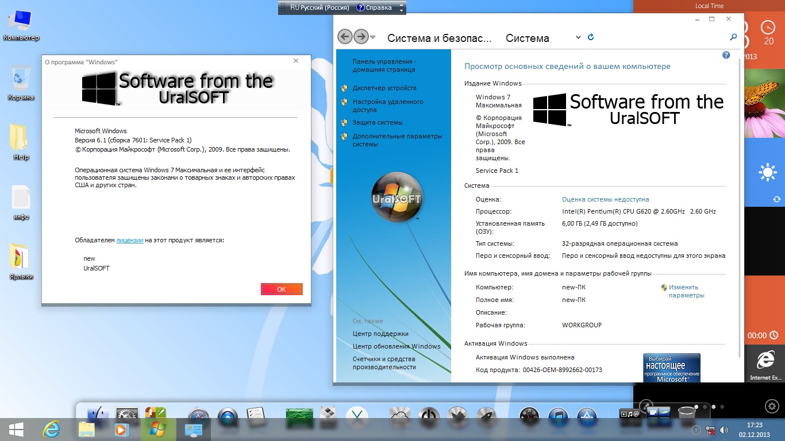
Task: Click the genuine Microsoft software badge
Action: [x=672, y=367]
